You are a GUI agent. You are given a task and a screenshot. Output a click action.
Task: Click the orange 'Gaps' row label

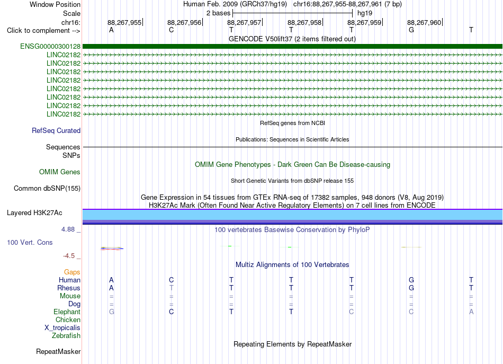coord(72,272)
